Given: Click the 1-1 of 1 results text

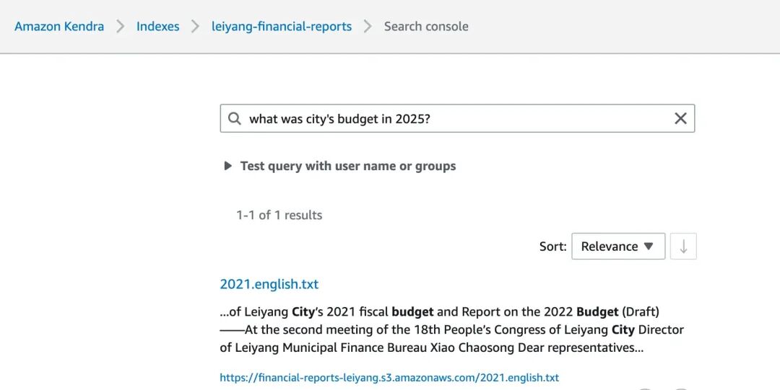Looking at the screenshot, I should pyautogui.click(x=279, y=215).
